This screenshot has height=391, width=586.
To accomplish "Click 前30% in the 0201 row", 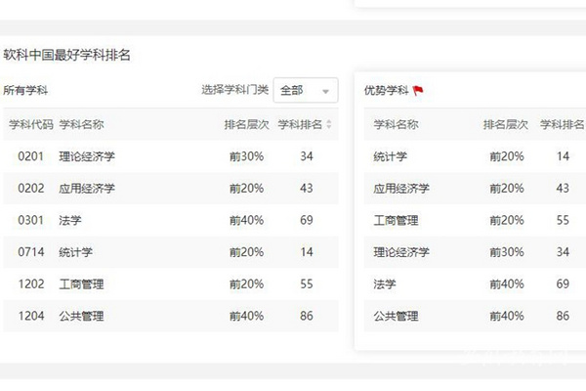I will pyautogui.click(x=247, y=156).
